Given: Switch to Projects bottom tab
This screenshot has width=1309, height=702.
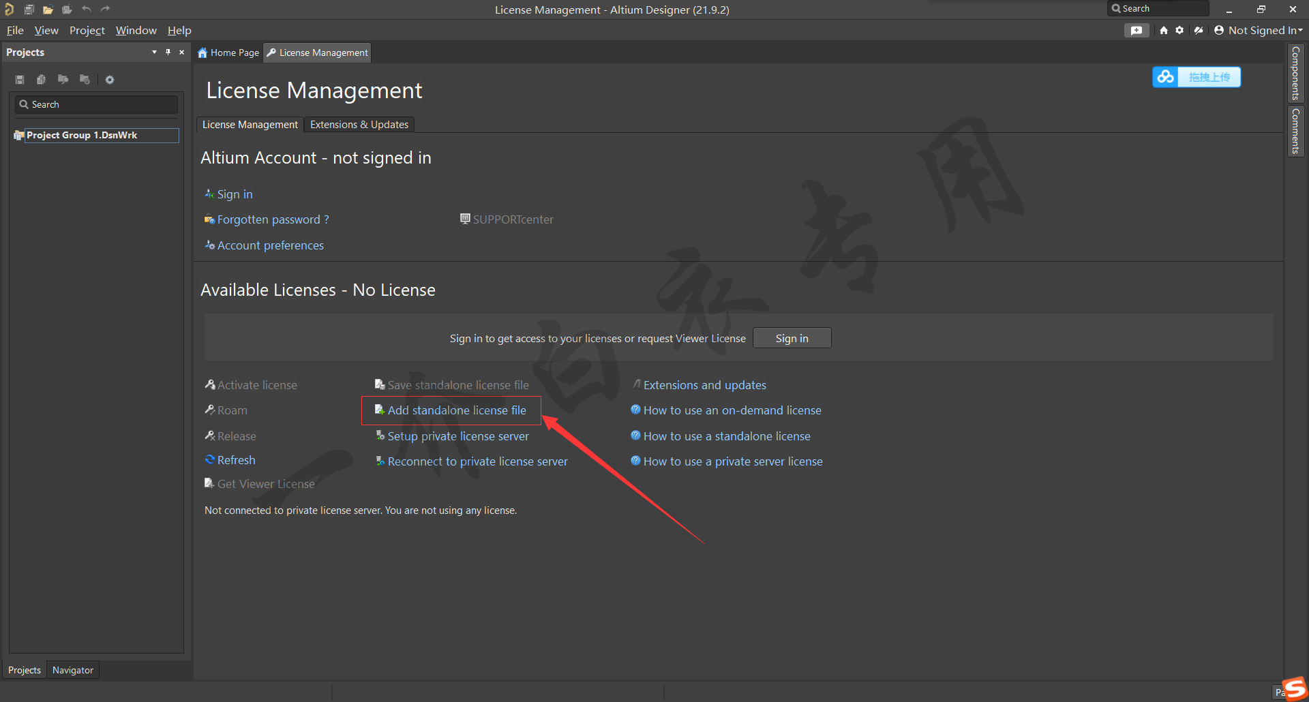Looking at the screenshot, I should tap(25, 670).
